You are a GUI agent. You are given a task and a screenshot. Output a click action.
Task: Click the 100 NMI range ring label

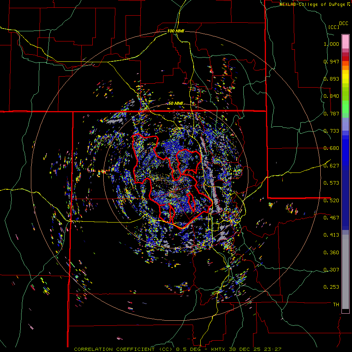coord(176,31)
